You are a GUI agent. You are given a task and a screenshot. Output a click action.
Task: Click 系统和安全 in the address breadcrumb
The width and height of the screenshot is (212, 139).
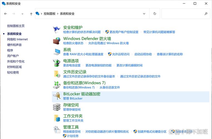coord(67,14)
